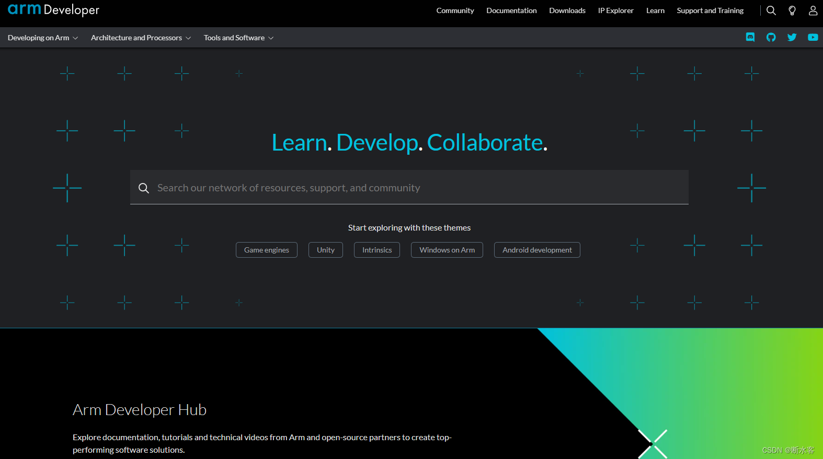Expand the Developing on Arm menu
The height and width of the screenshot is (459, 823).
[x=43, y=38]
